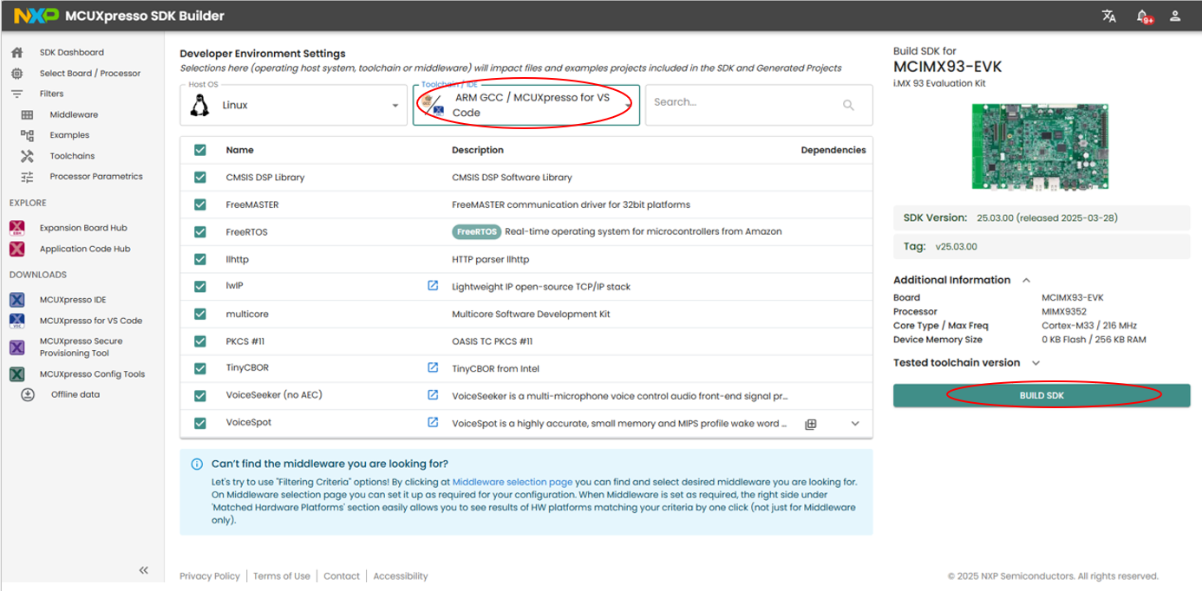1202x591 pixels.
Task: Click the FreeRTOS badge in description
Action: click(x=476, y=232)
